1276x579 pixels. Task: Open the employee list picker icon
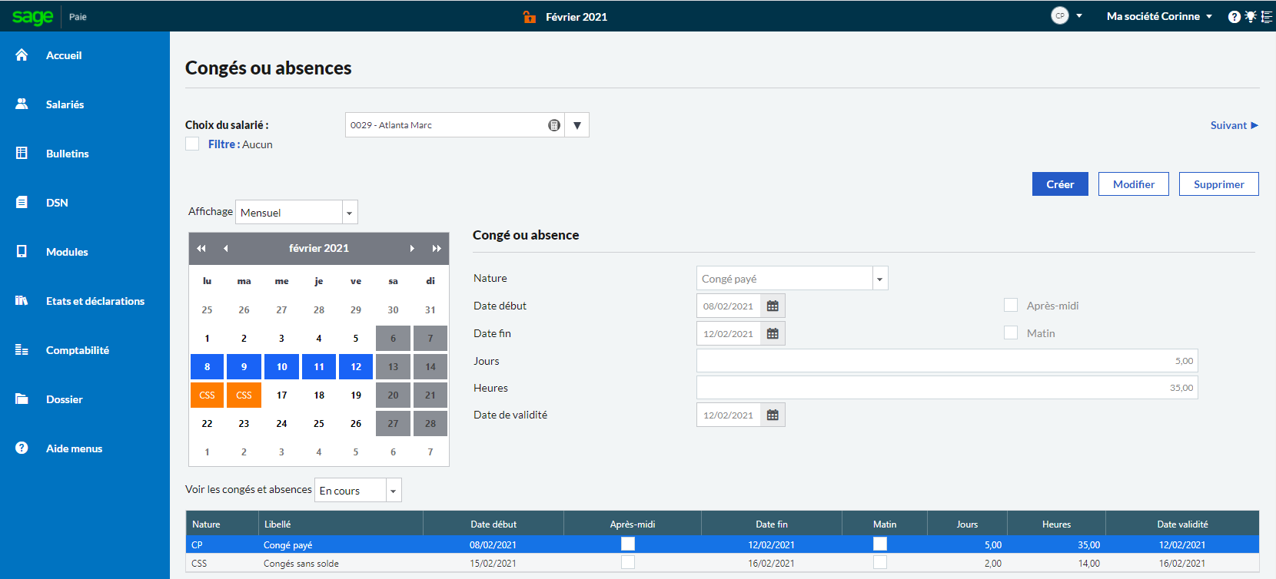point(553,125)
